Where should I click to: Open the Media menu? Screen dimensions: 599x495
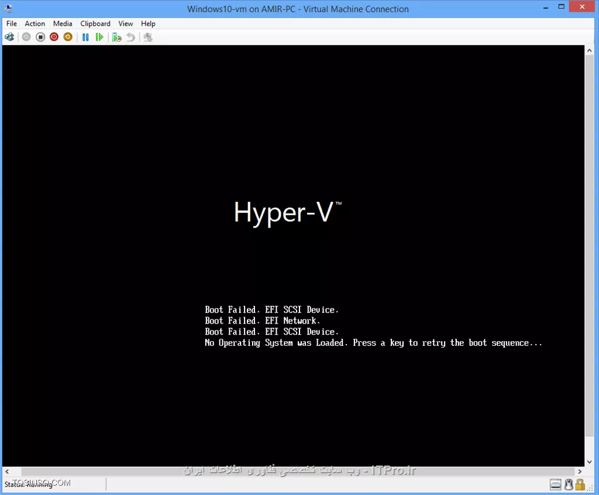(63, 24)
